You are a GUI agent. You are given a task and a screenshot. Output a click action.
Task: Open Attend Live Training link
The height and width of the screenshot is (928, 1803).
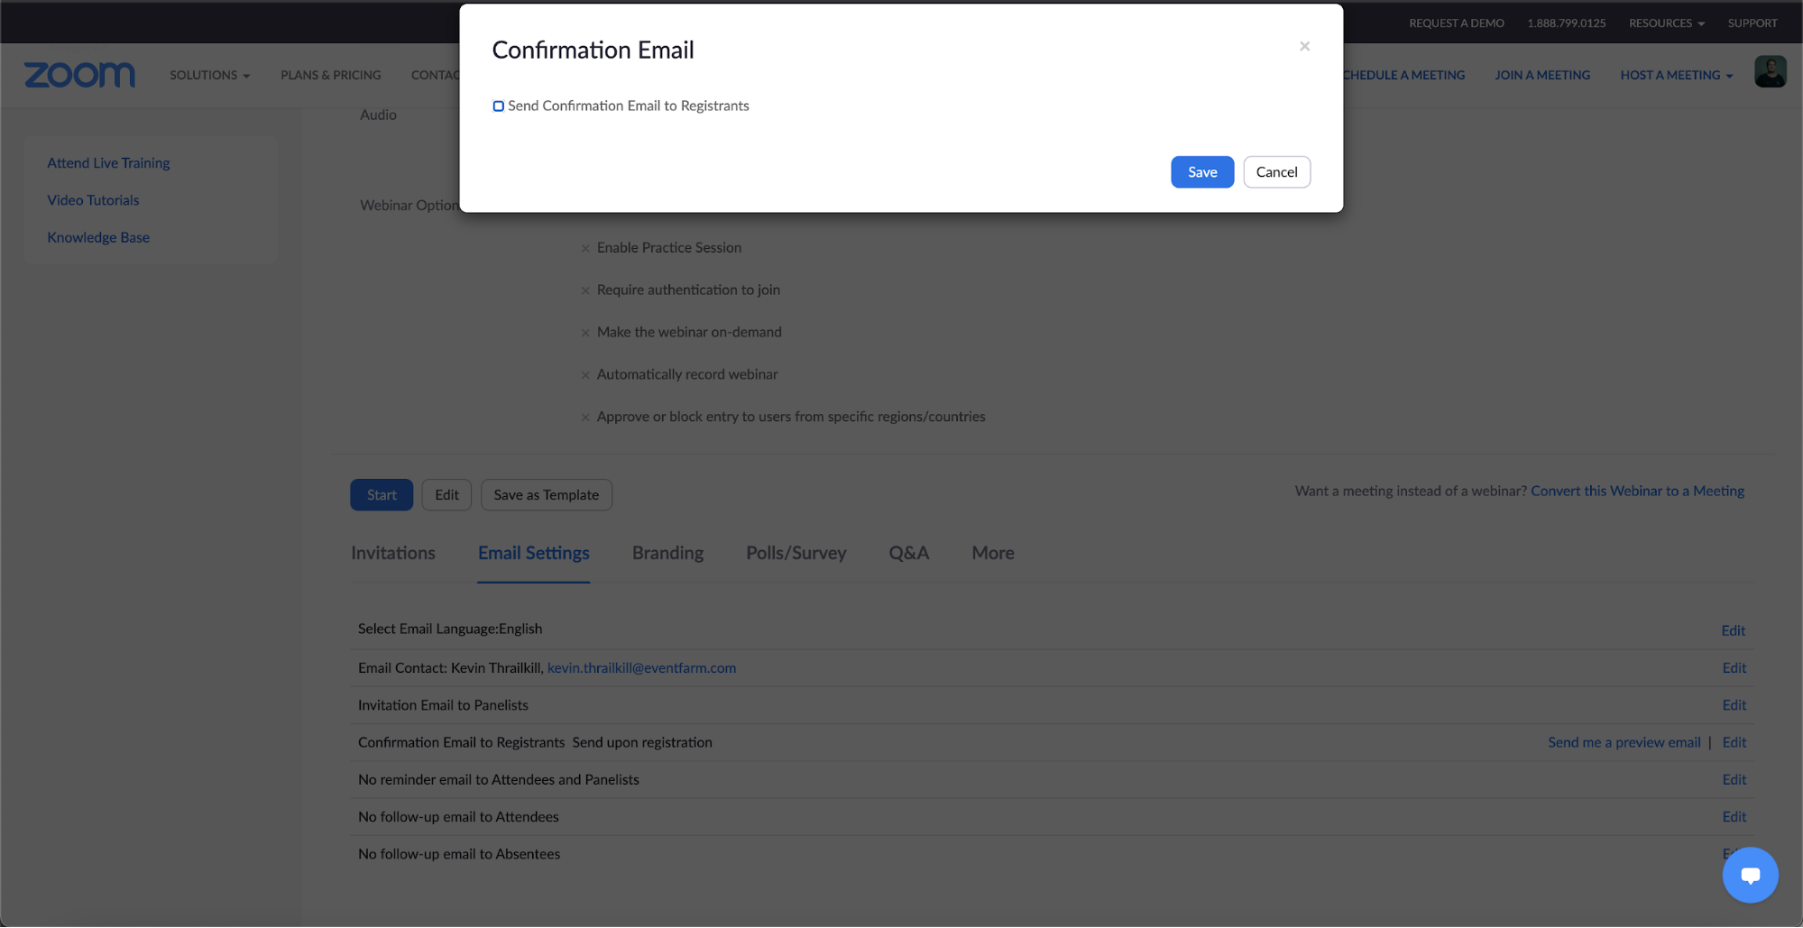[108, 163]
